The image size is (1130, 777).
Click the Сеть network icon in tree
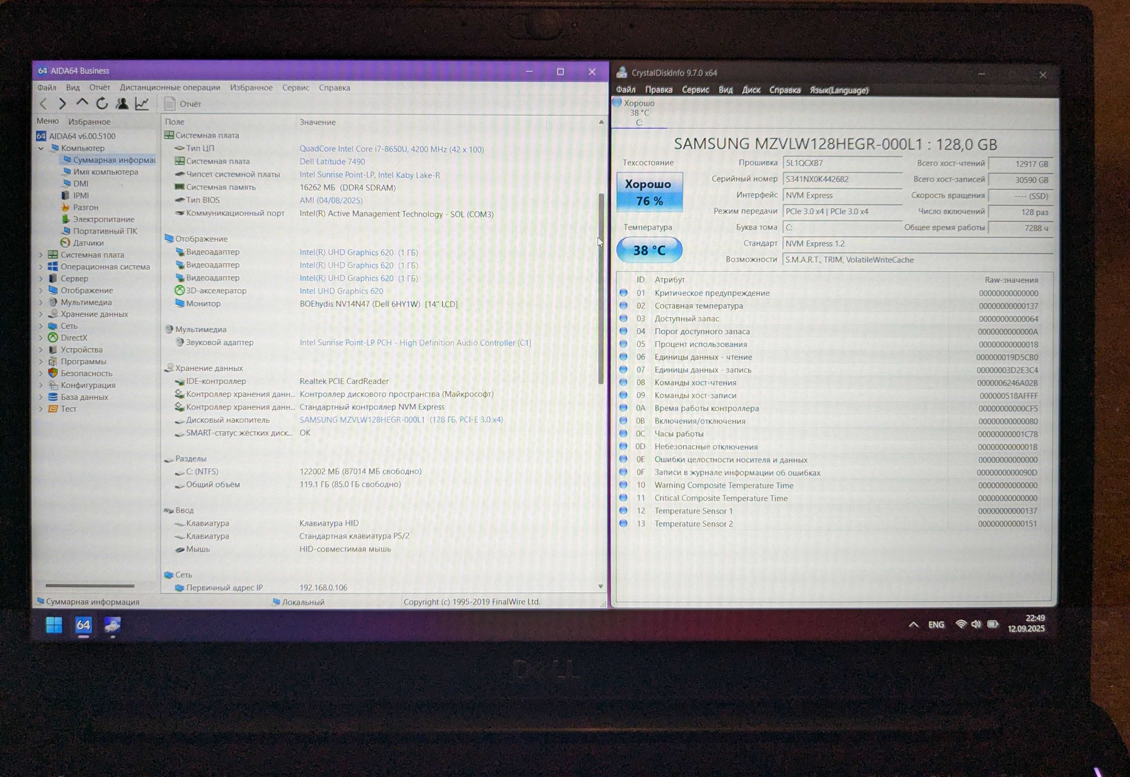click(x=53, y=326)
